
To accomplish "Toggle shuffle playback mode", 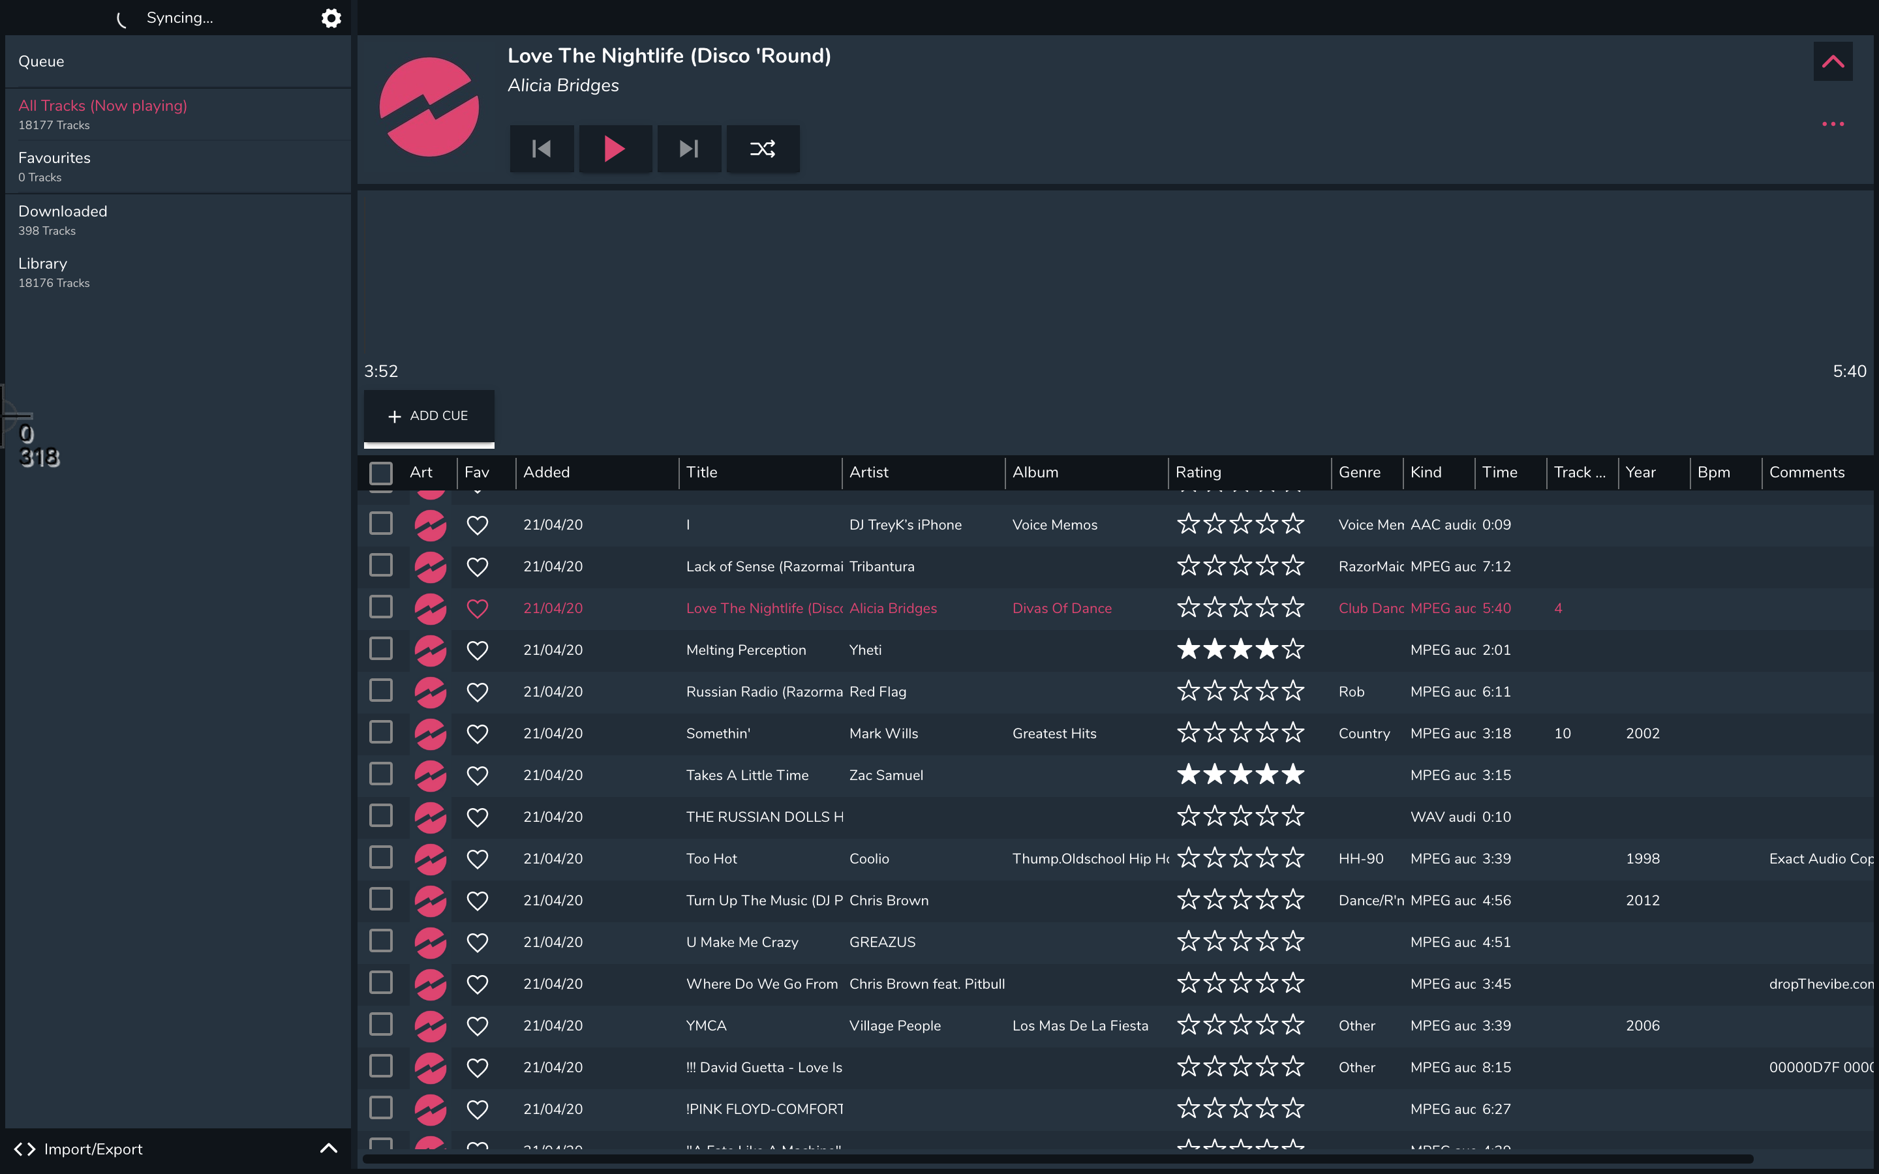I will click(763, 148).
